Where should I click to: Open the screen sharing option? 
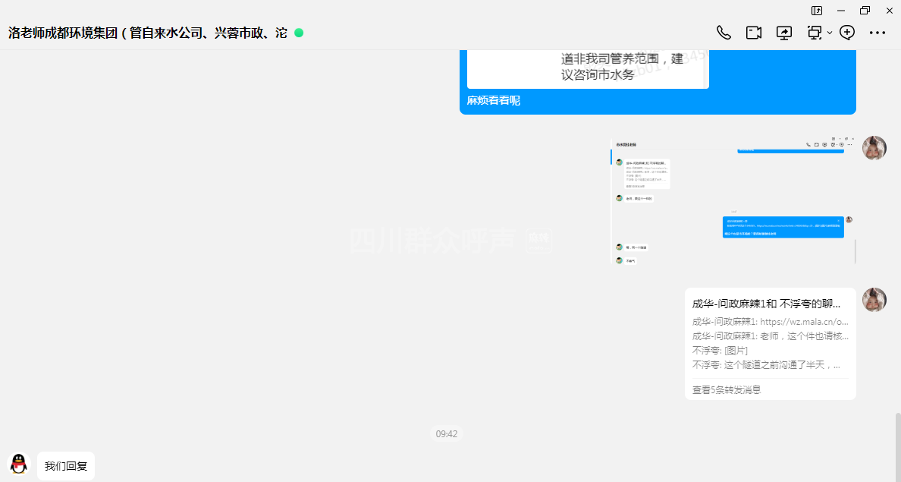(783, 33)
